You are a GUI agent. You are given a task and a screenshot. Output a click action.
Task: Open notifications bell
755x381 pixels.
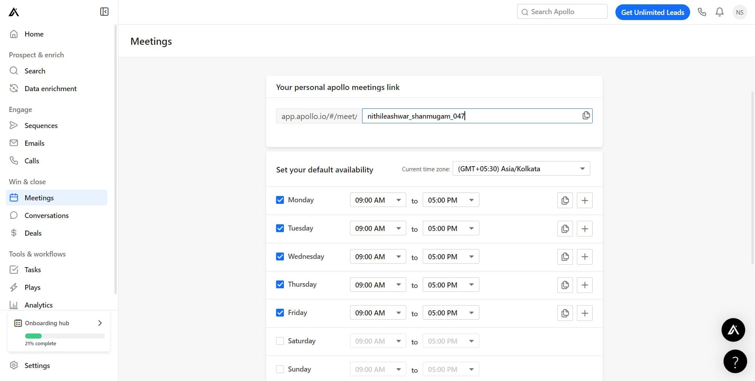pyautogui.click(x=720, y=12)
